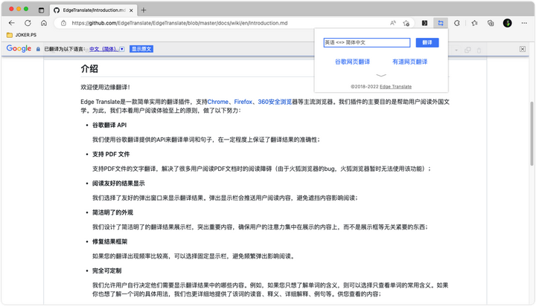Open the Edge Translate footer link
Viewport: 536px width, 306px height.
pyautogui.click(x=395, y=87)
